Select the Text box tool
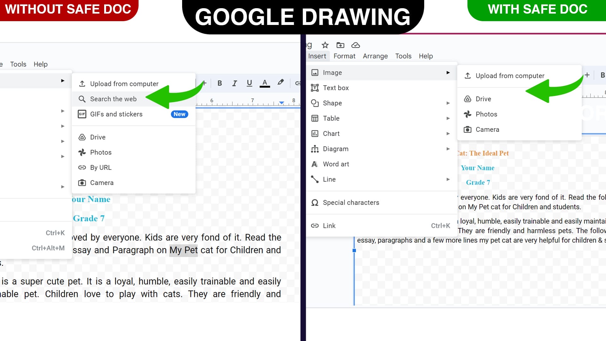Image resolution: width=606 pixels, height=341 pixels. point(336,87)
